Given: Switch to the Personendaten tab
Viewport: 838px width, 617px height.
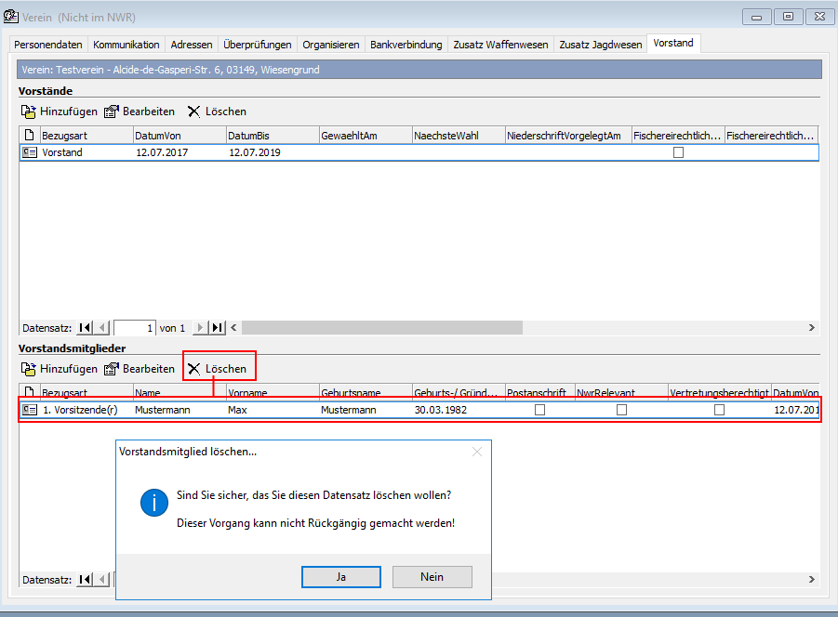Looking at the screenshot, I should pos(48,45).
